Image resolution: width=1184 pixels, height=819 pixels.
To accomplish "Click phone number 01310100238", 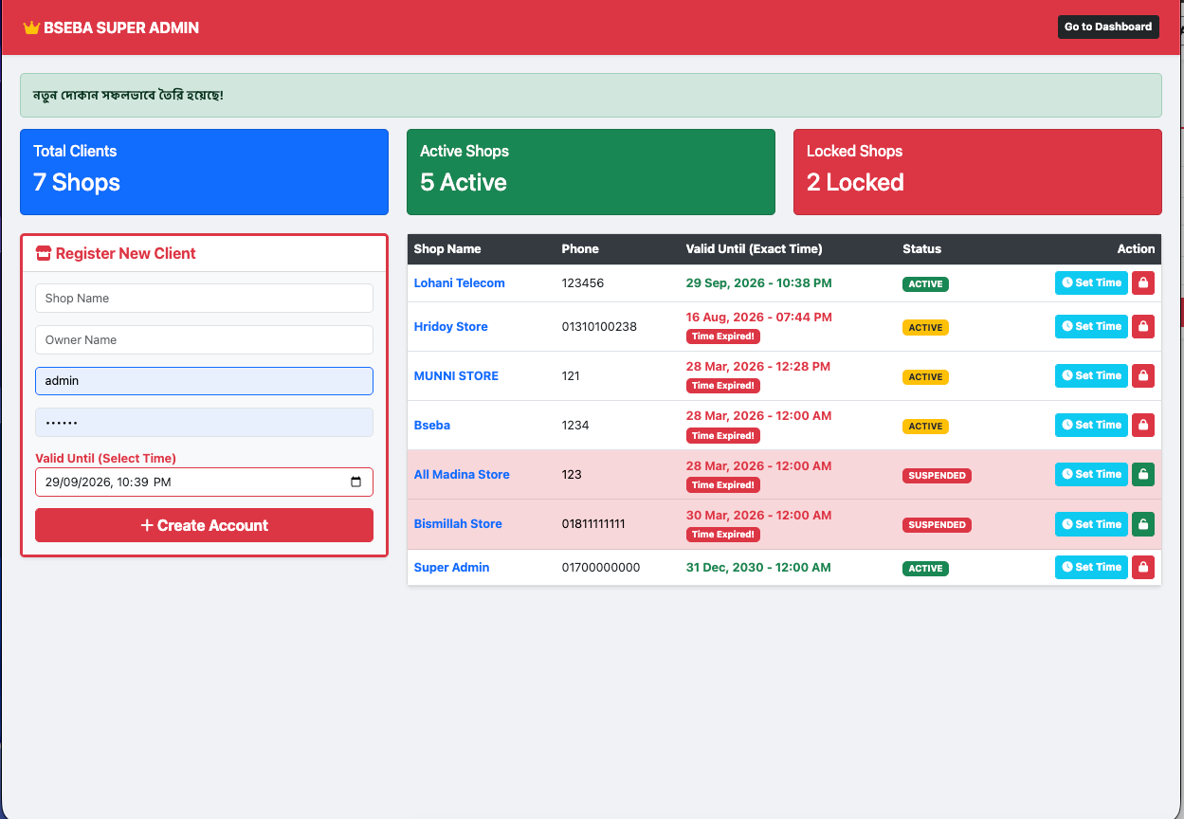I will (x=599, y=326).
